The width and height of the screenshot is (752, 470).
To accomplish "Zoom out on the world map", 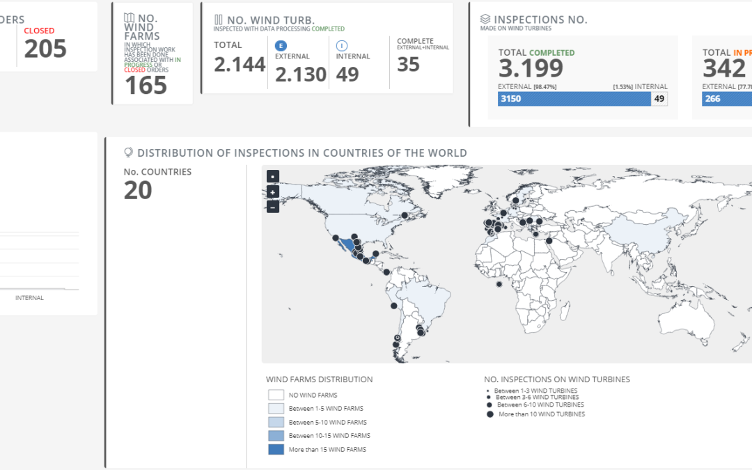I will 273,207.
